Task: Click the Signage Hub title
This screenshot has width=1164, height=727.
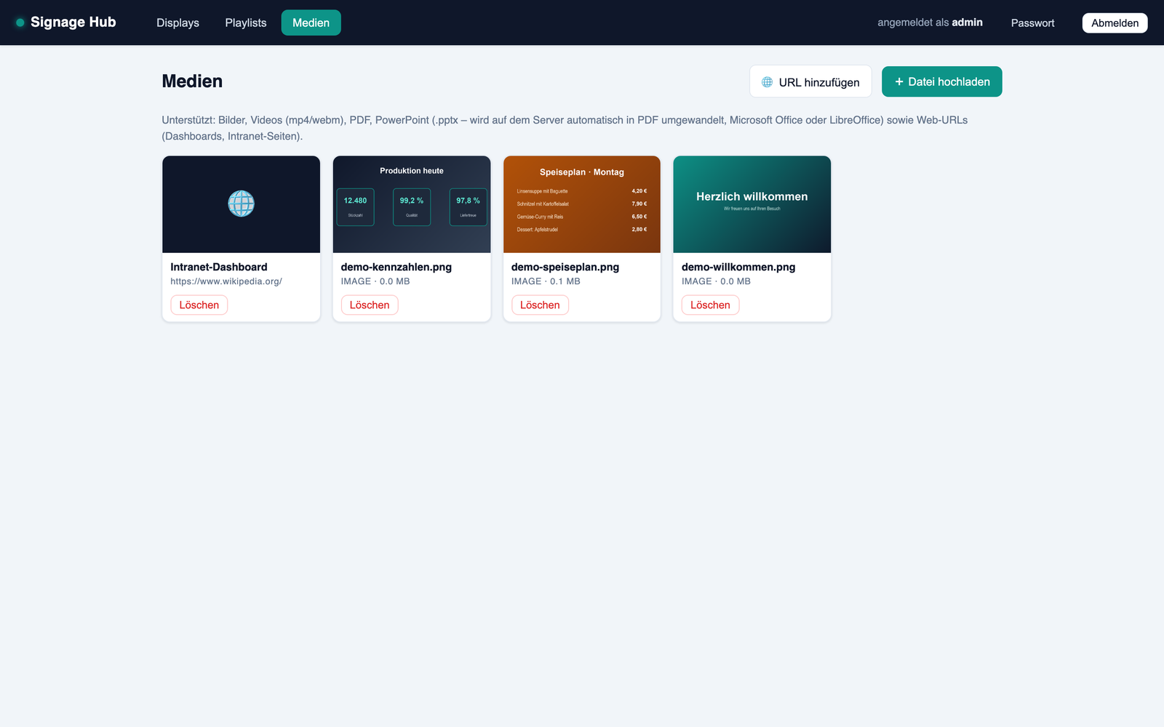Action: coord(73,22)
